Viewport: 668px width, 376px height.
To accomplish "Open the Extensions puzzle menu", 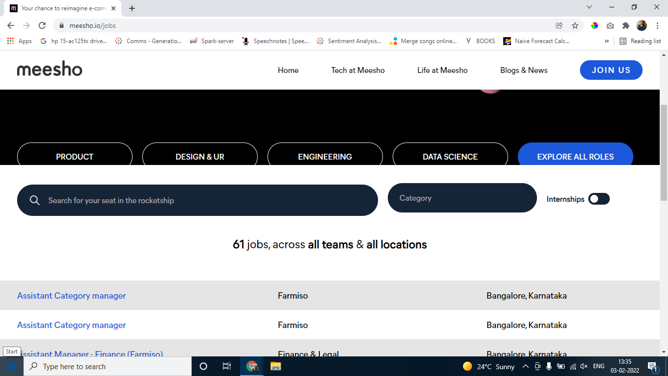I will click(x=626, y=25).
